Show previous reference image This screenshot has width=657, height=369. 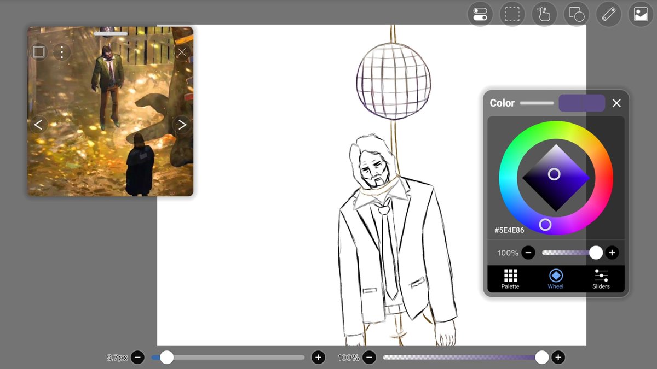[x=38, y=125]
